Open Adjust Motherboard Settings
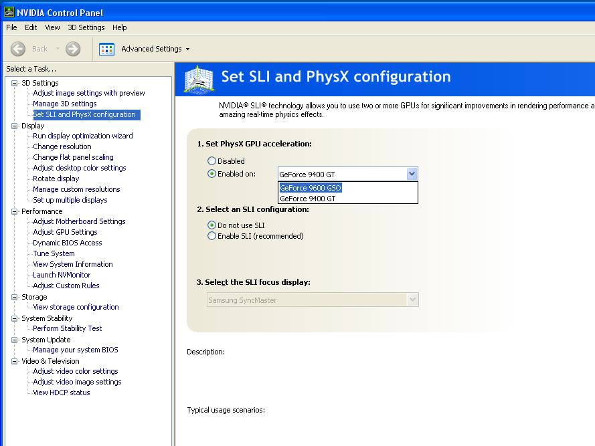 (79, 221)
